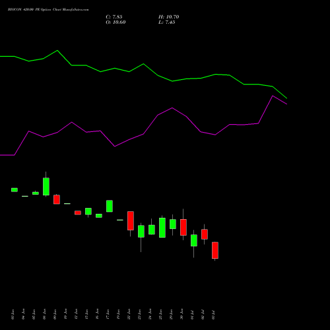The height and width of the screenshot is (330, 330).
Task: Click the first green candle for 03 Jun
Action: (15, 190)
